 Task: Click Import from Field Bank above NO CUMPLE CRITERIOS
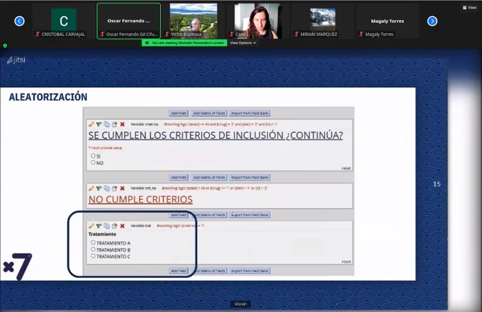pyautogui.click(x=250, y=177)
